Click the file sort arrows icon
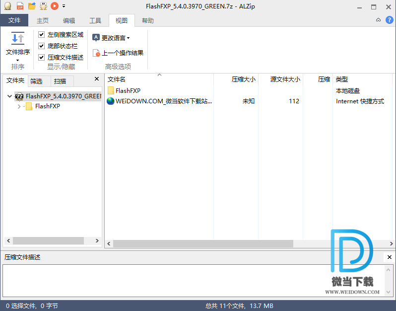The height and width of the screenshot is (311, 396). 18,38
